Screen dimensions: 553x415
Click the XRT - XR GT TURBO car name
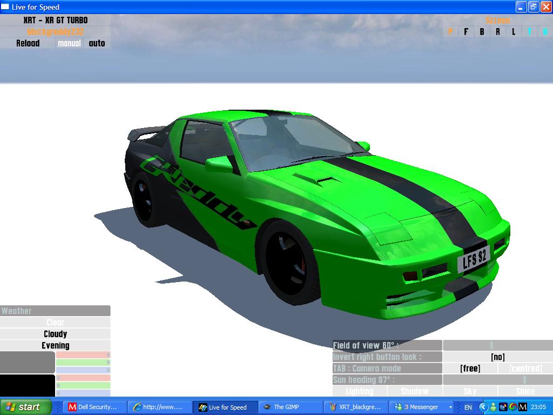tap(55, 20)
